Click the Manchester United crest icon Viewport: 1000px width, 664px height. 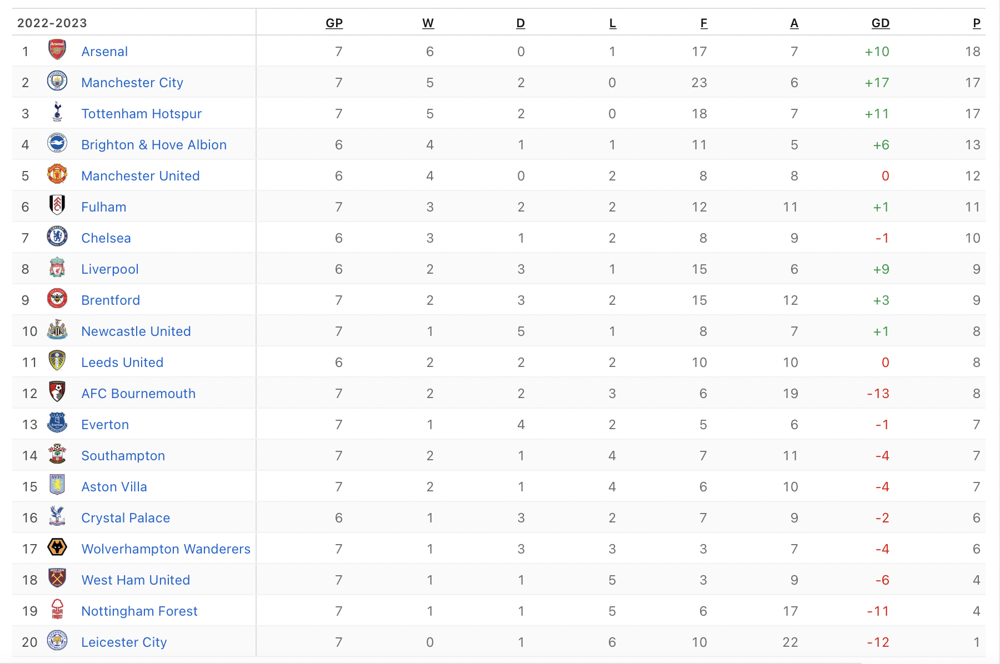pos(57,174)
